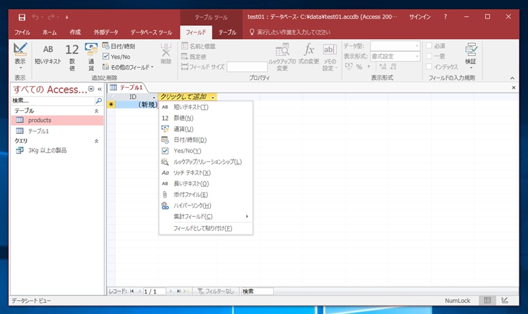Choose 短いテキスト(T) from the field menu
The width and height of the screenshot is (528, 314).
tap(206, 107)
